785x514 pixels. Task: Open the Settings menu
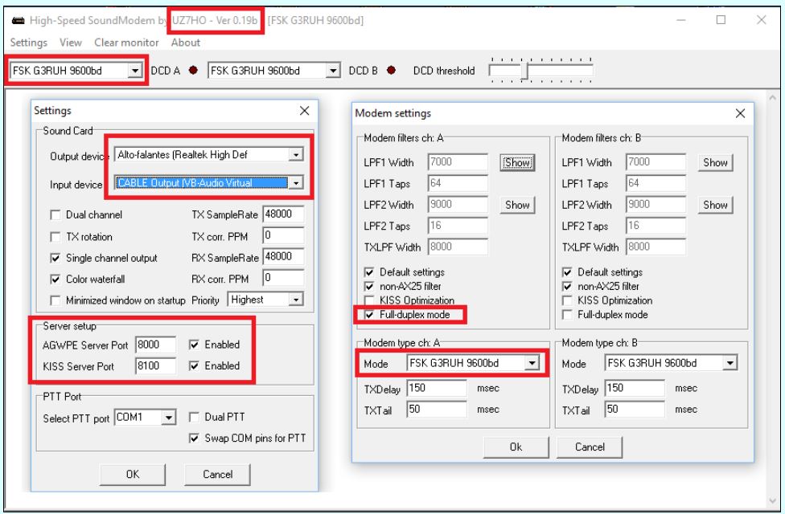tap(28, 43)
